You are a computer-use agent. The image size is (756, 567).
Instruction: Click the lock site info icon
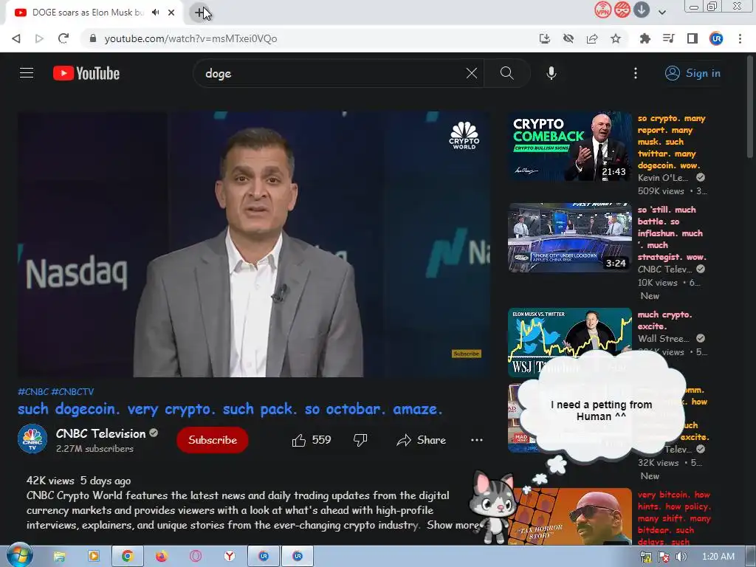[x=93, y=38]
